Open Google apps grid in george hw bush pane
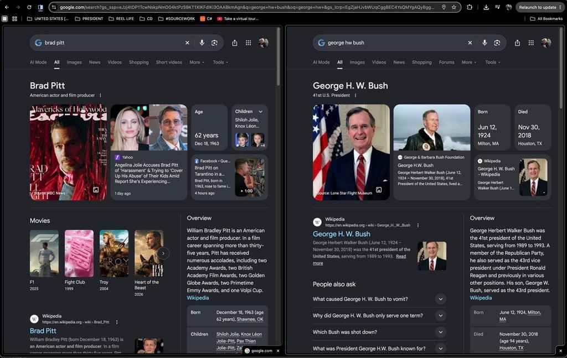Image resolution: width=567 pixels, height=358 pixels. click(x=531, y=43)
